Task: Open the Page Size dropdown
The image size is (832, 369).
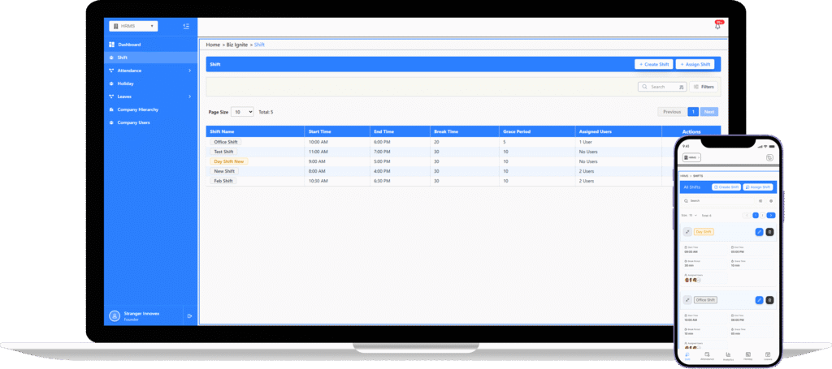Action: point(242,112)
